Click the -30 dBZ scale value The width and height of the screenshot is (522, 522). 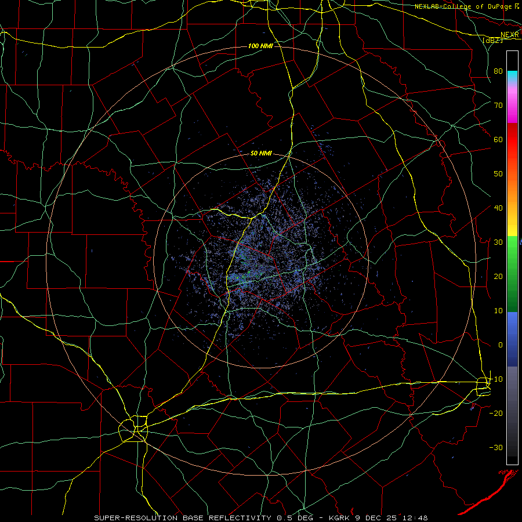click(x=496, y=447)
